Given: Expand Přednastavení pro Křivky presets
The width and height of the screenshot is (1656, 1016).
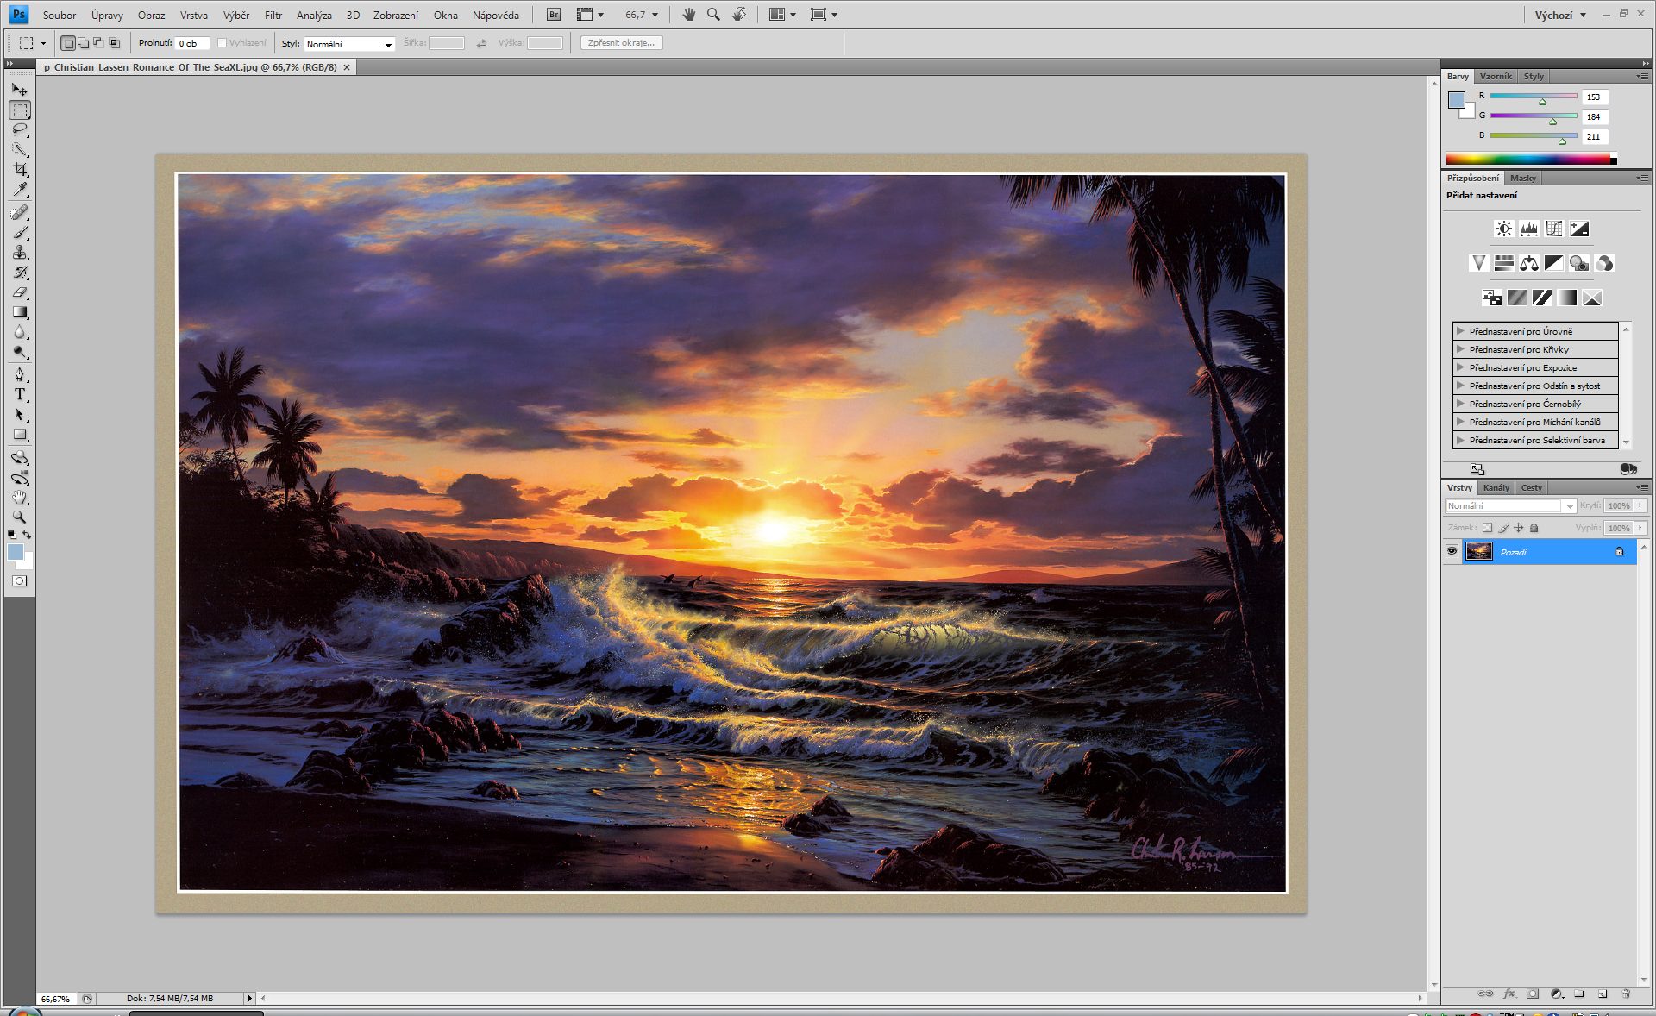Looking at the screenshot, I should [1460, 348].
